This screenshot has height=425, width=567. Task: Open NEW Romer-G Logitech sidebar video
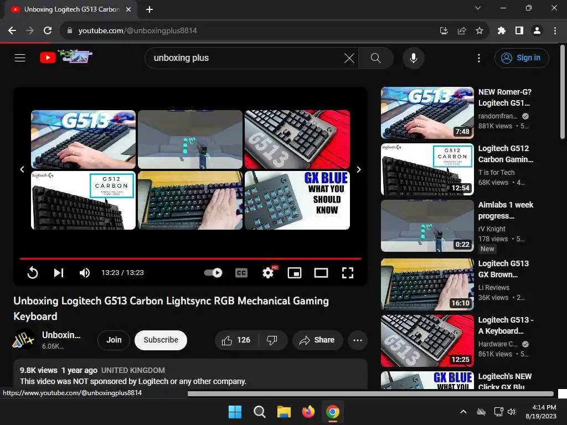click(x=505, y=97)
